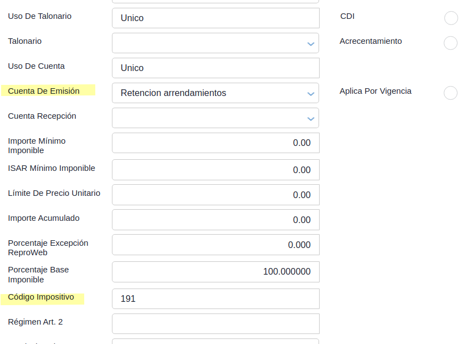Viewport: 467px width, 344px height.
Task: Click the Acrecentamiento label text
Action: point(371,41)
